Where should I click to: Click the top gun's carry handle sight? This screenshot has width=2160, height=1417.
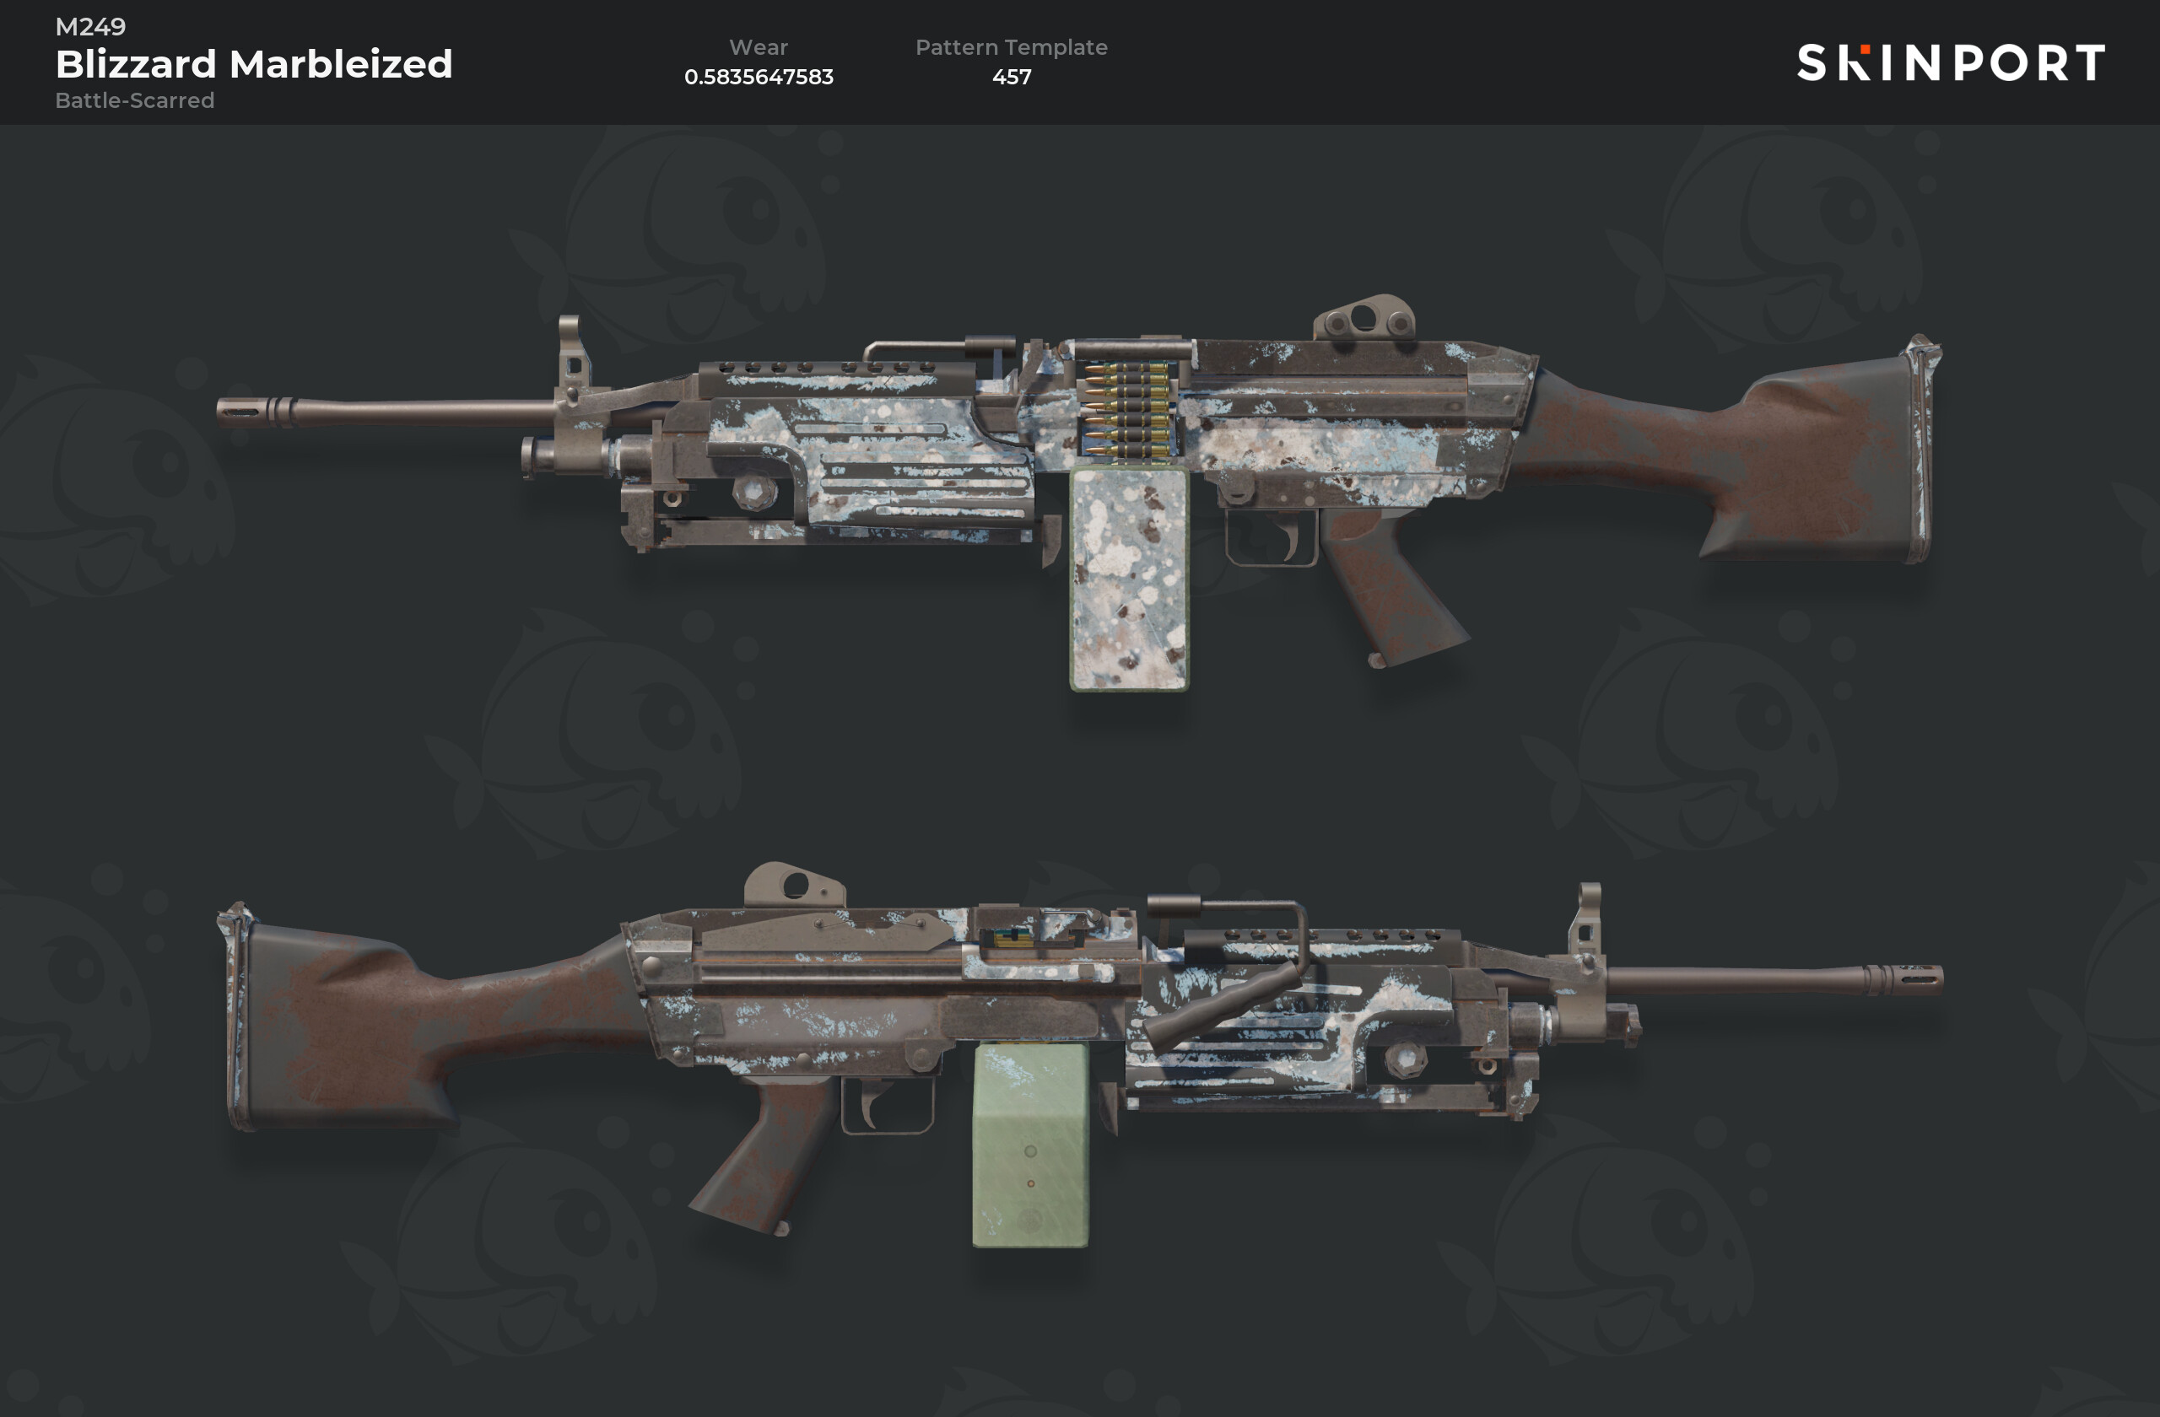pyautogui.click(x=1364, y=317)
